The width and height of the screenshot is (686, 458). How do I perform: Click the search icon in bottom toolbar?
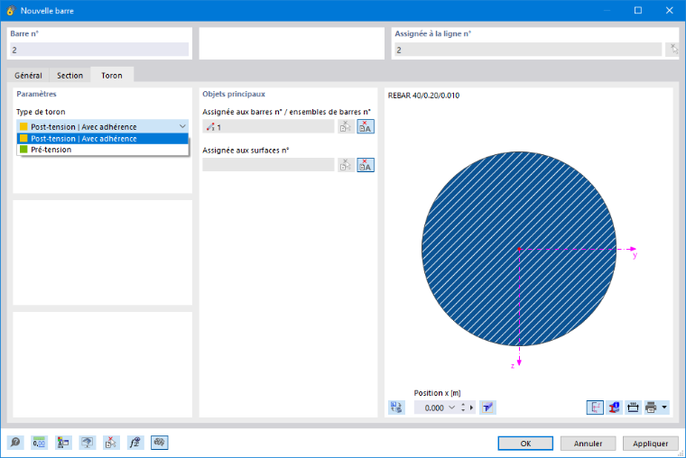tap(15, 443)
